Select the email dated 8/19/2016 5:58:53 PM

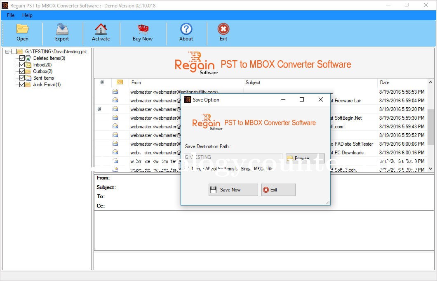click(x=402, y=92)
